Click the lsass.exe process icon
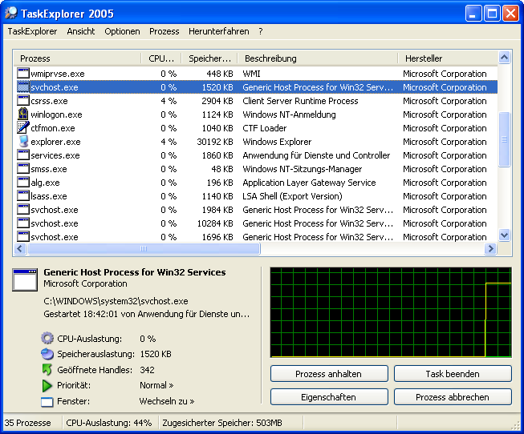 [x=23, y=196]
